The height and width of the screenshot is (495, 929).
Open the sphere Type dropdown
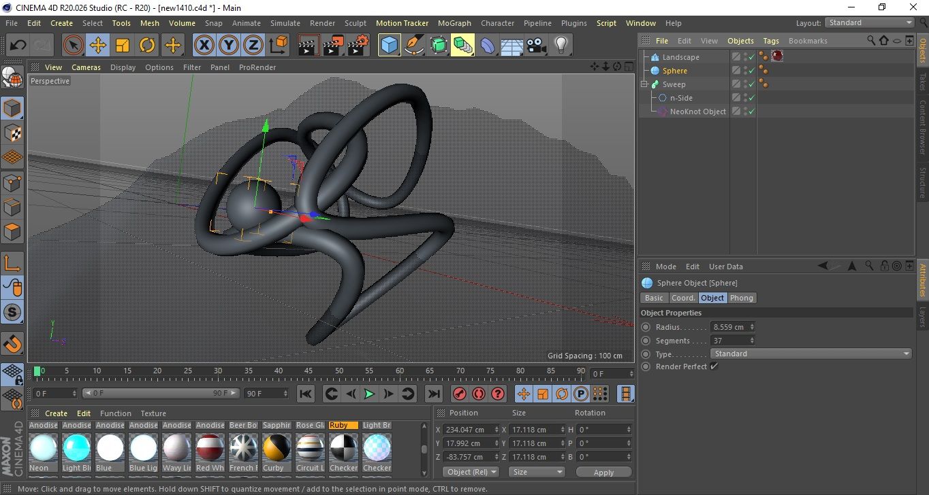[x=810, y=354]
